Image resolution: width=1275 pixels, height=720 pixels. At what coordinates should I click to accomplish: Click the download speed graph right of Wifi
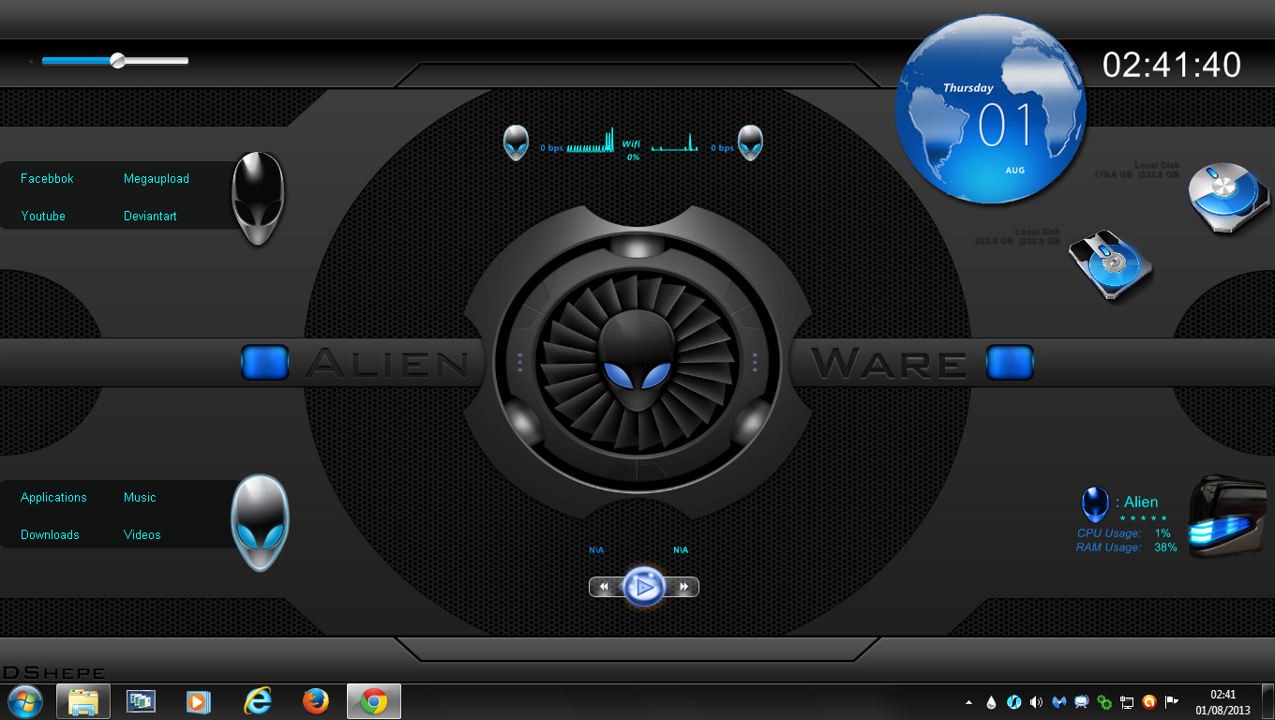click(x=675, y=142)
